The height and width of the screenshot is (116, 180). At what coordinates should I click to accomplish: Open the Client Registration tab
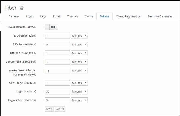click(x=128, y=16)
